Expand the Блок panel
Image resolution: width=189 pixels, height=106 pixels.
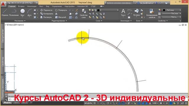click(139, 21)
